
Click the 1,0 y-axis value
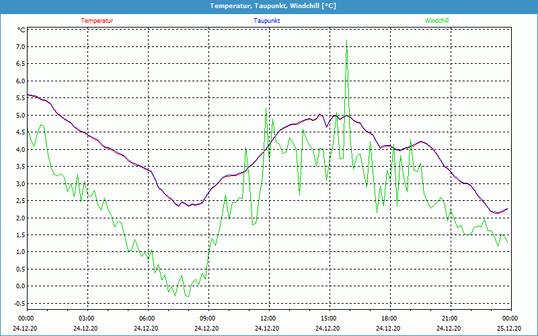[21, 252]
